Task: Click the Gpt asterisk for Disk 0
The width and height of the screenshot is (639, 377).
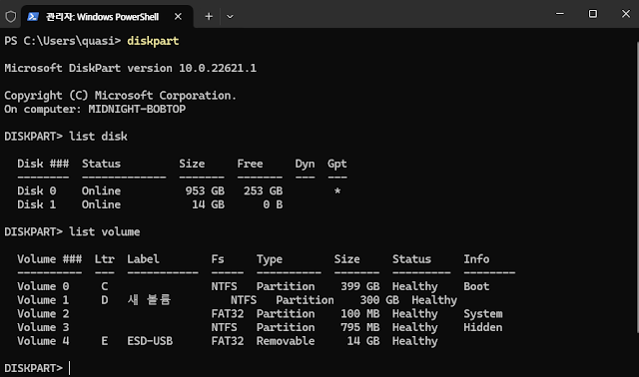Action: click(x=337, y=190)
